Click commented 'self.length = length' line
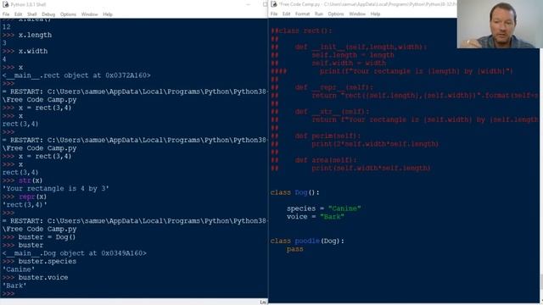Screen dimensions: 543x305 pos(353,55)
